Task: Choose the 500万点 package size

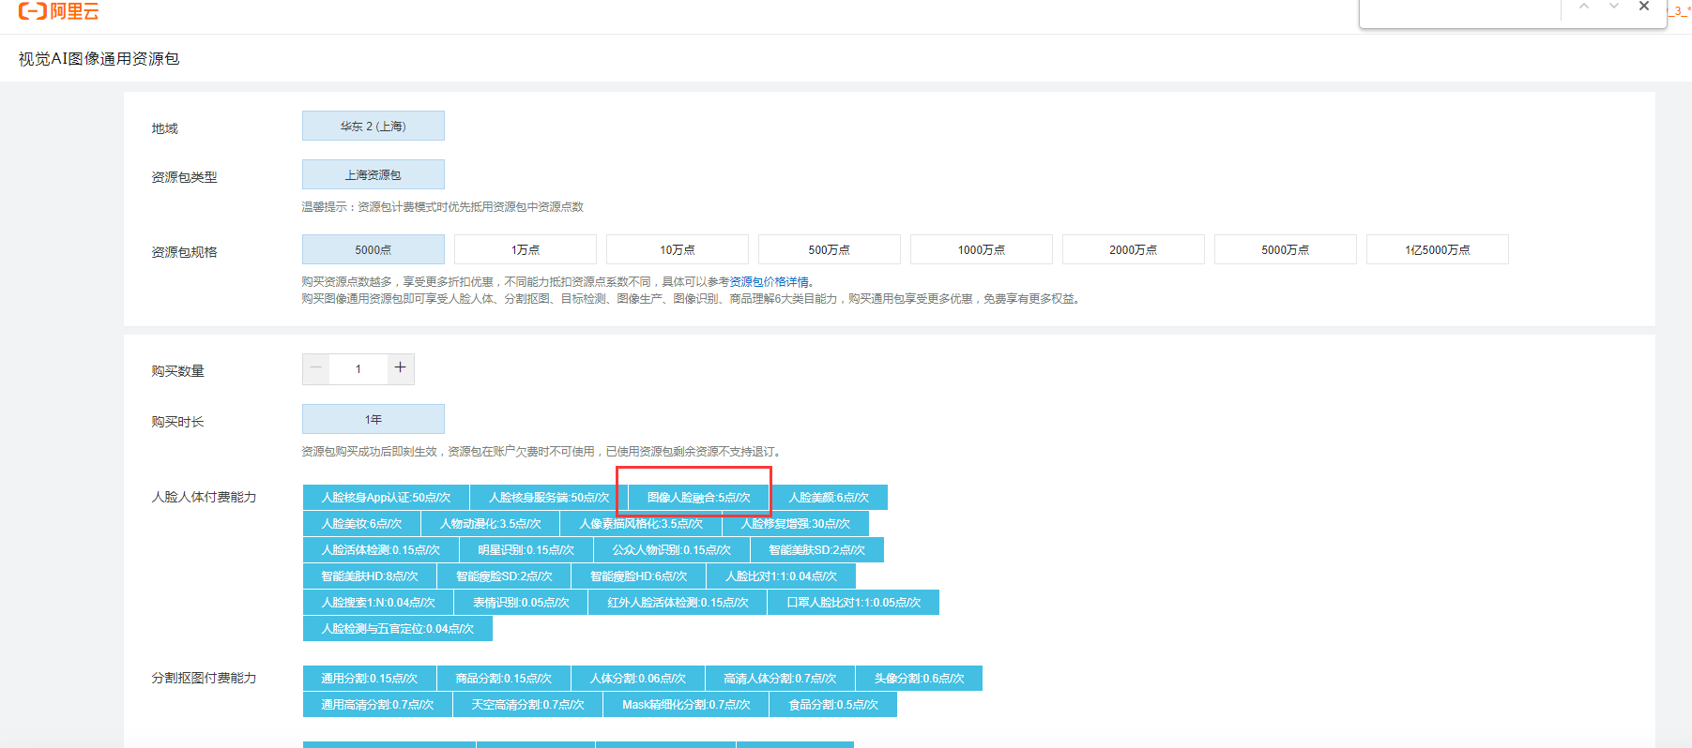Action: (830, 249)
